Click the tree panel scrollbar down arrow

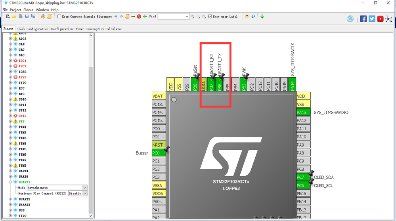click(91, 216)
